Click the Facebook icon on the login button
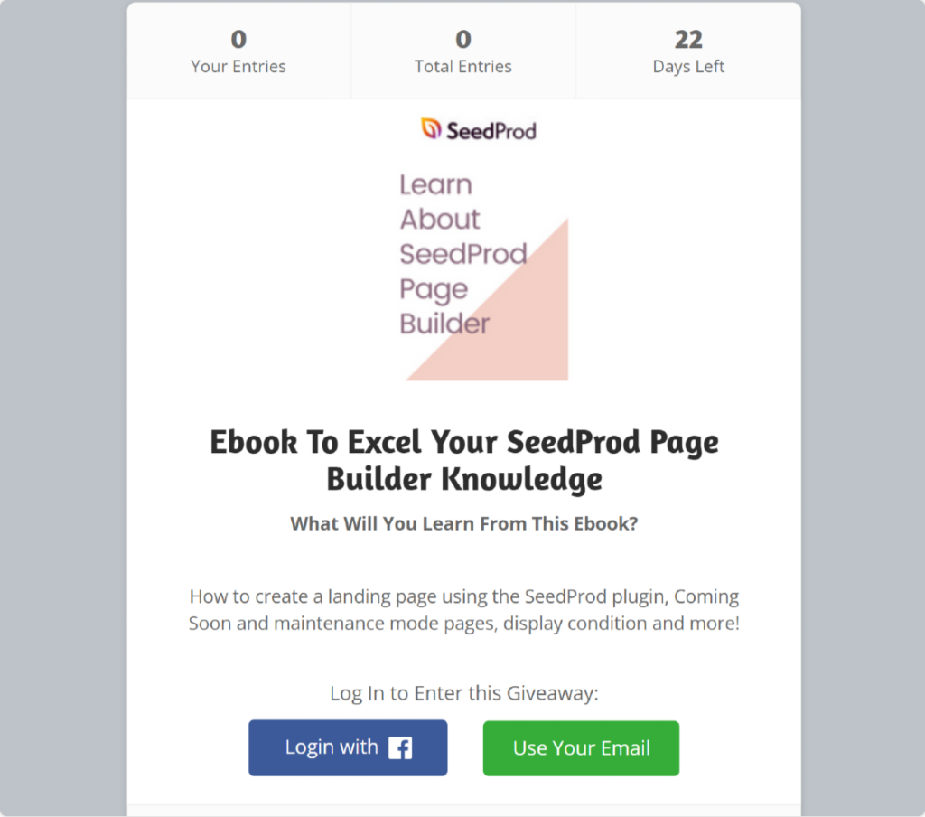Viewport: 925px width, 817px height. 402,747
